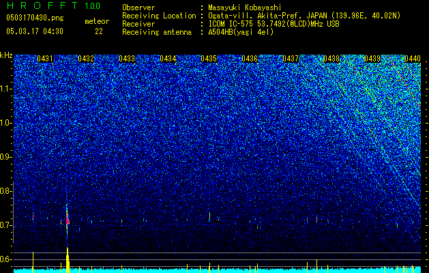
Task: Click the 1.1 kHz axis tick label
Action: point(6,89)
